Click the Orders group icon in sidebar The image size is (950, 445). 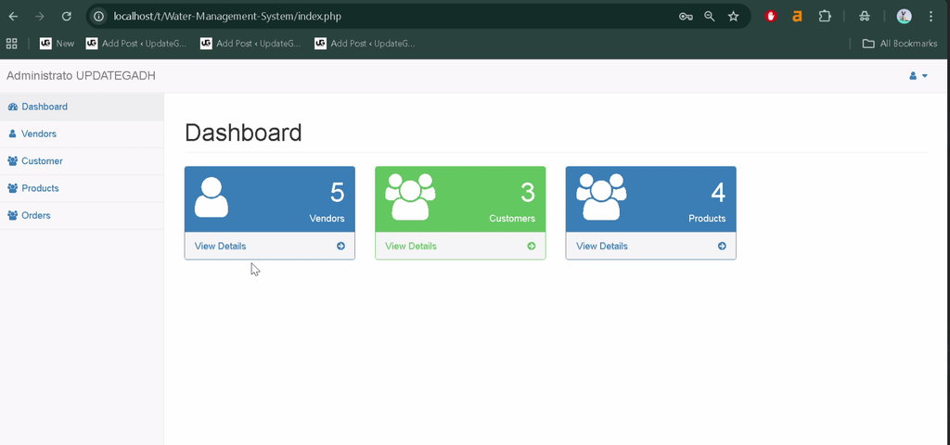(x=12, y=215)
